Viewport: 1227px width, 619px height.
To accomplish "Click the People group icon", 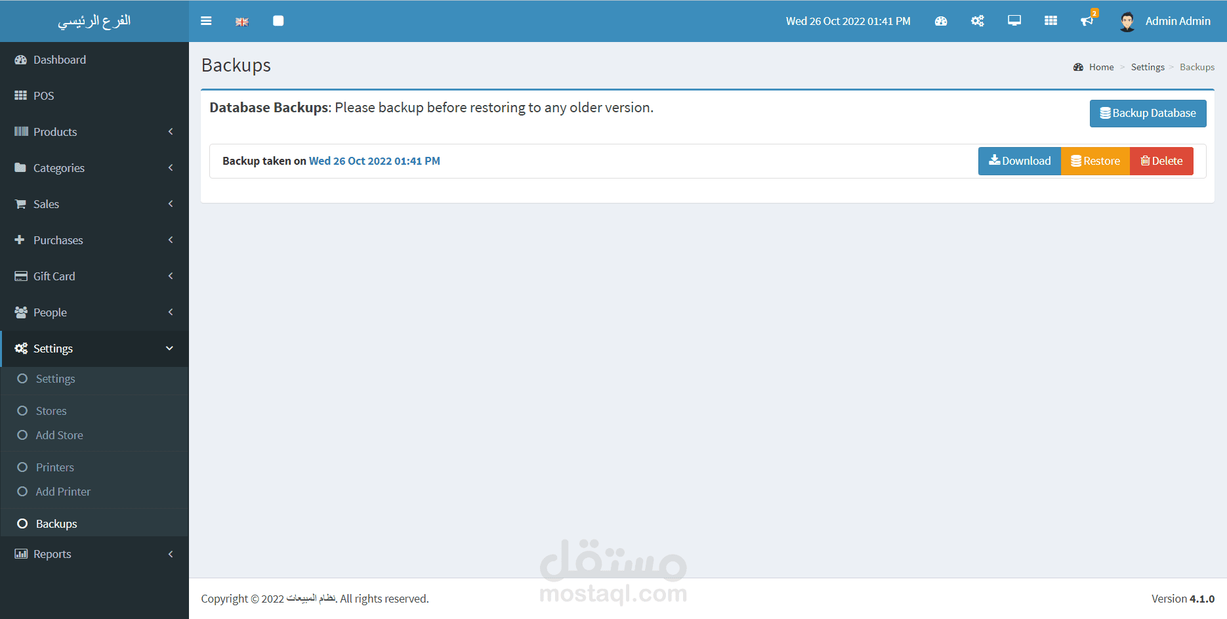I will (x=21, y=312).
